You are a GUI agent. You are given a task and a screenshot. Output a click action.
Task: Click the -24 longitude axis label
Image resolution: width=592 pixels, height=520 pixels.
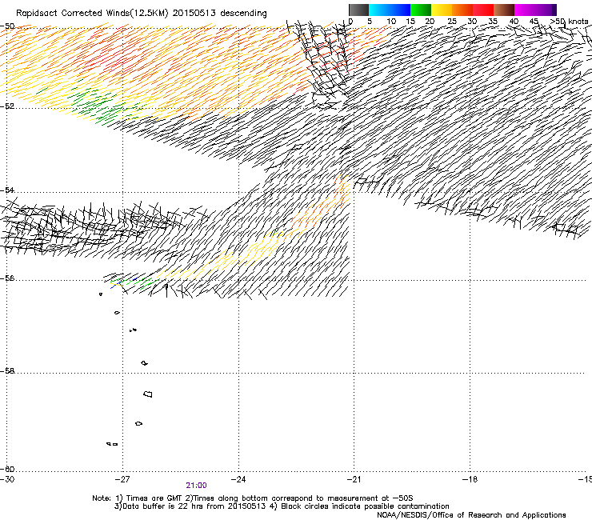click(238, 479)
